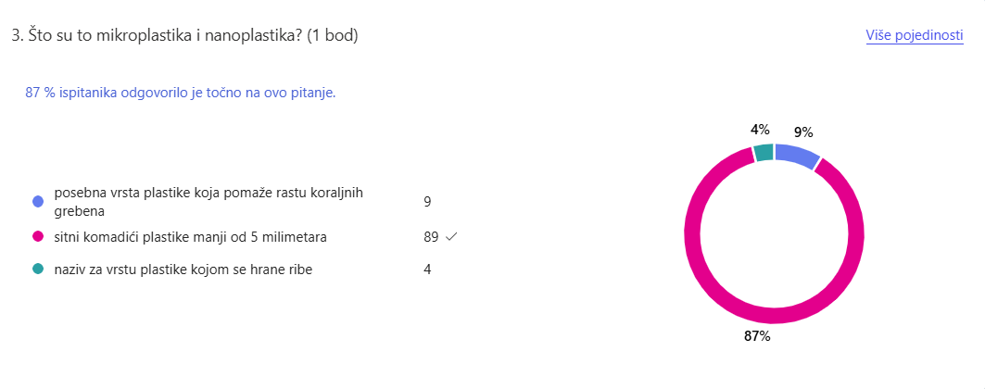Click the response count 89

click(x=431, y=237)
